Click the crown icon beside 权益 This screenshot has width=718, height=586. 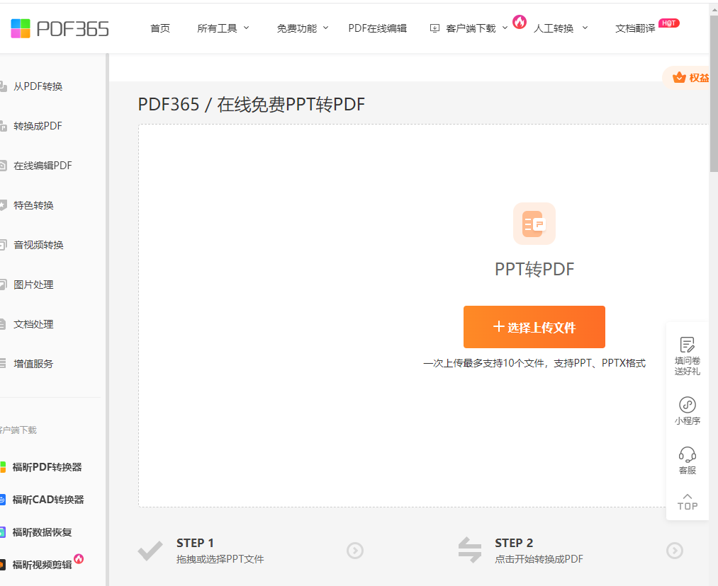point(679,78)
